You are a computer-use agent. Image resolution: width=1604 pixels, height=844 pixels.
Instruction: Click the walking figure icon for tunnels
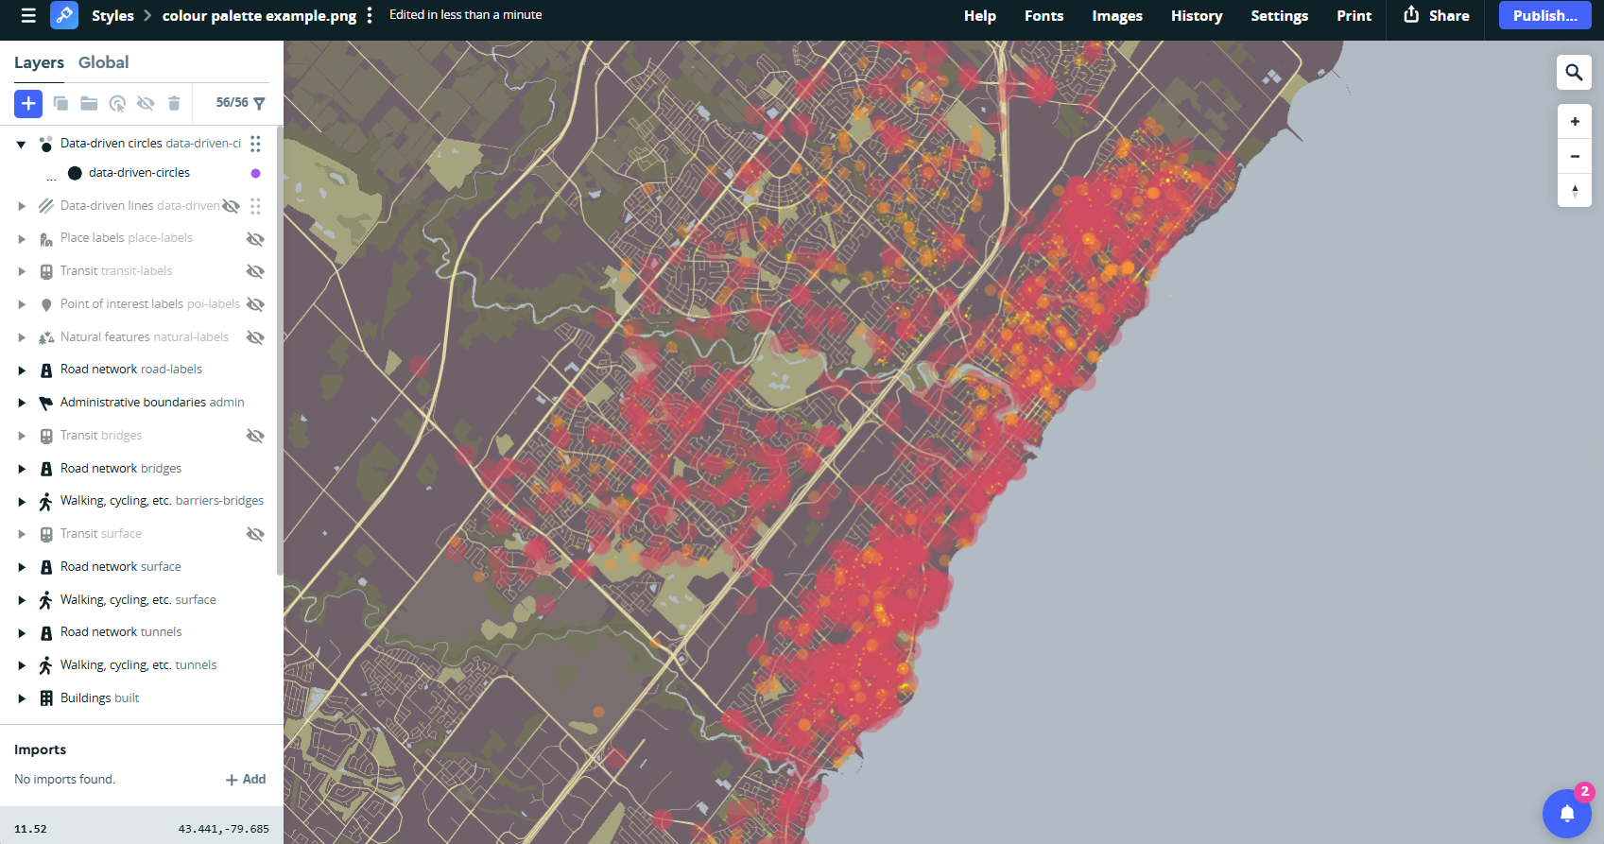click(x=46, y=665)
